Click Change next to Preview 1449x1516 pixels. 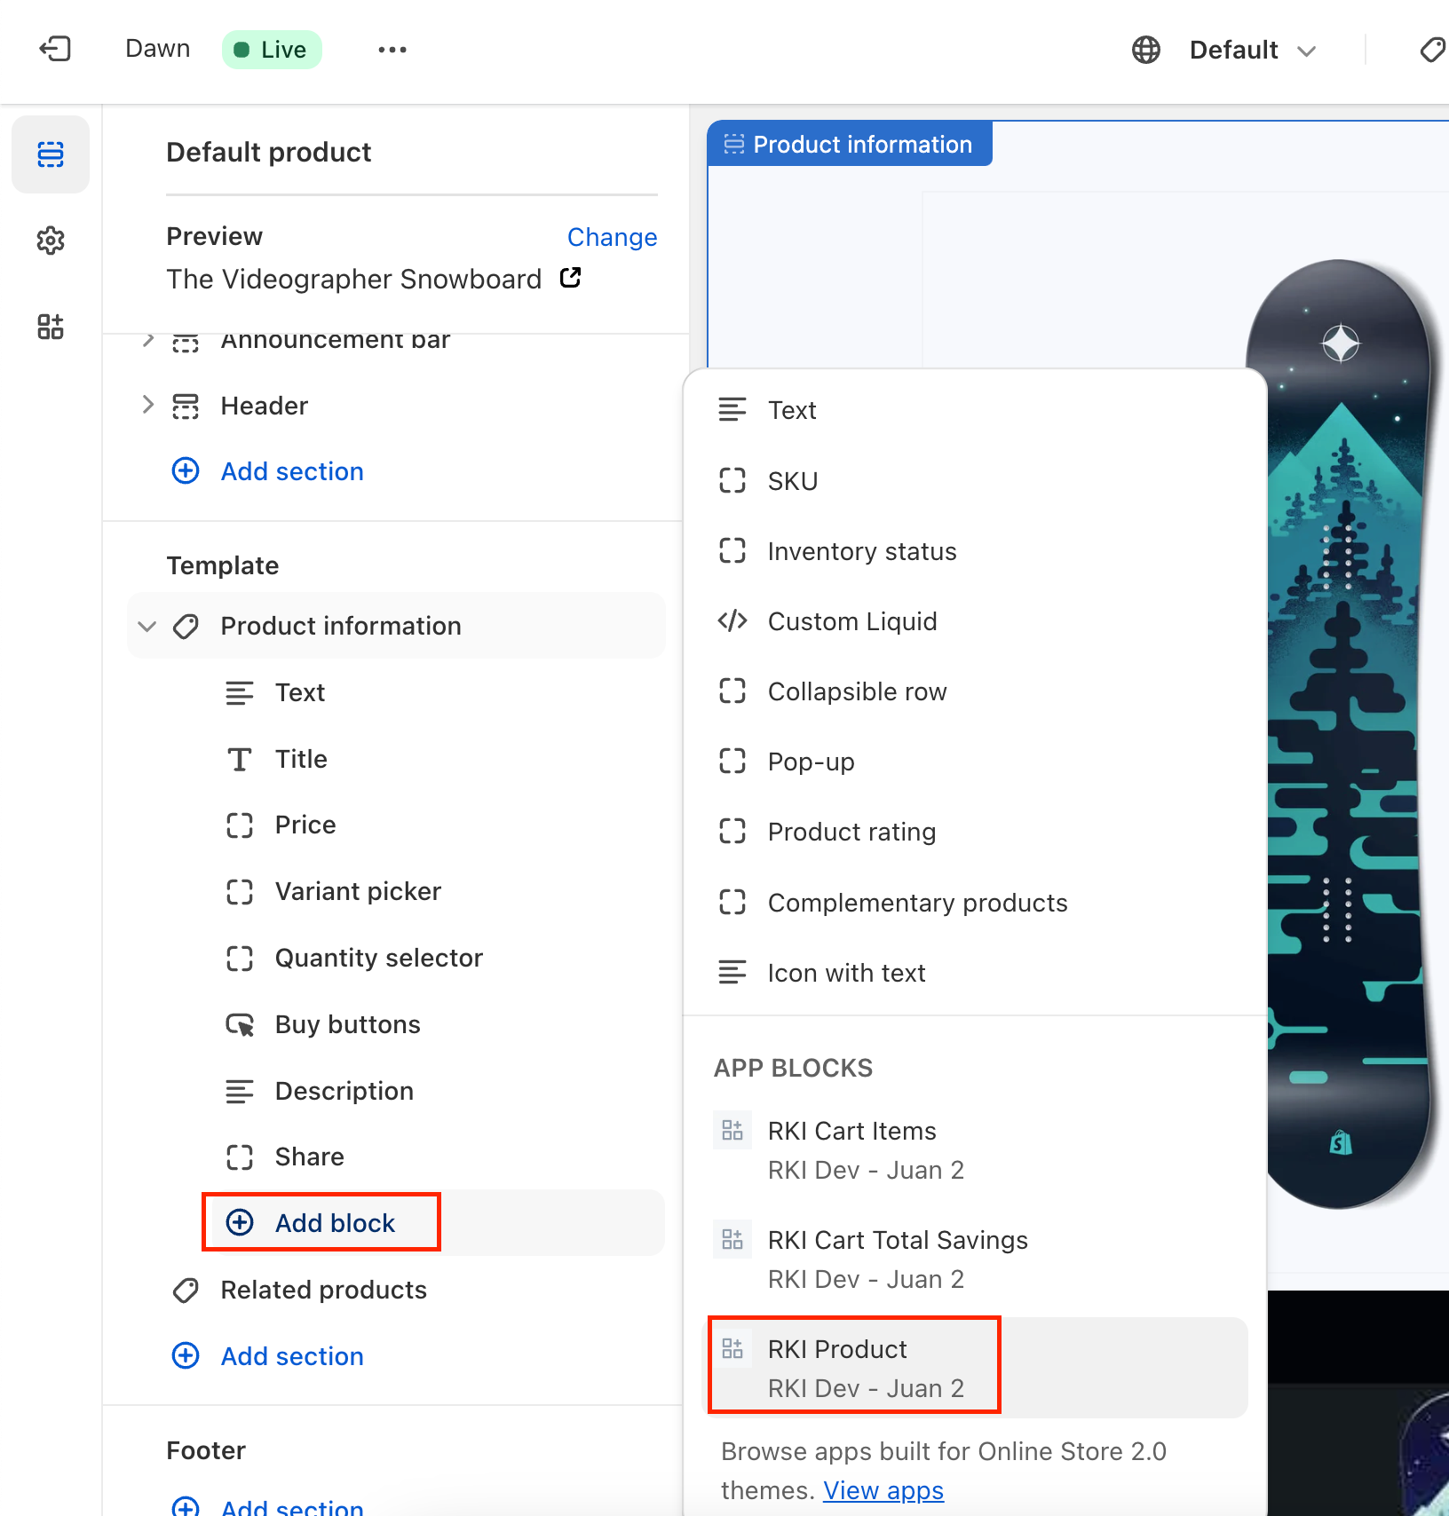[612, 237]
